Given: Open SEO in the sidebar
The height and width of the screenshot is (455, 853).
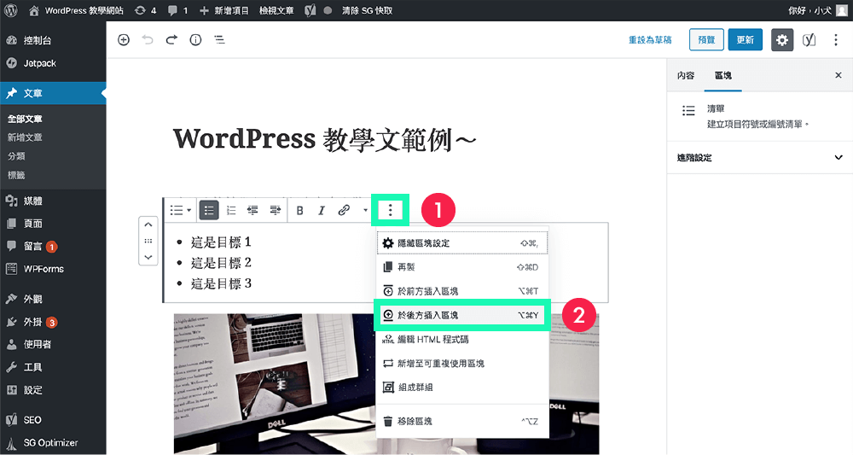Looking at the screenshot, I should pos(53,420).
